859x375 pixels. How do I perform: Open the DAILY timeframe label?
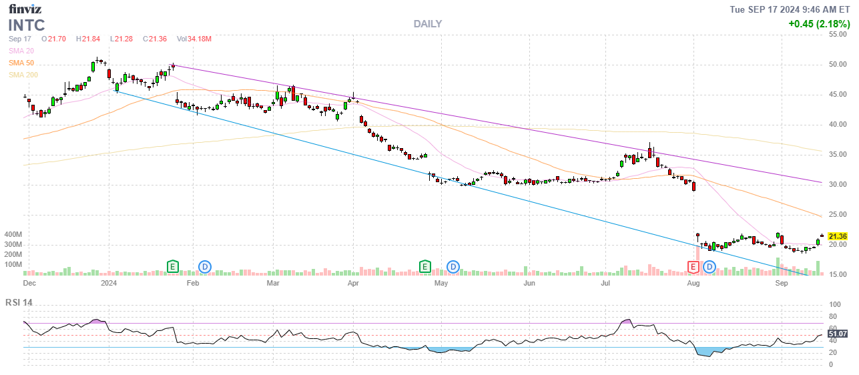click(427, 24)
